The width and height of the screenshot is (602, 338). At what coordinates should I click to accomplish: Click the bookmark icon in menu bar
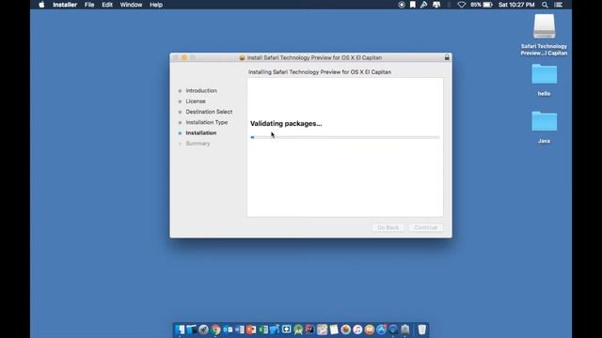point(412,5)
